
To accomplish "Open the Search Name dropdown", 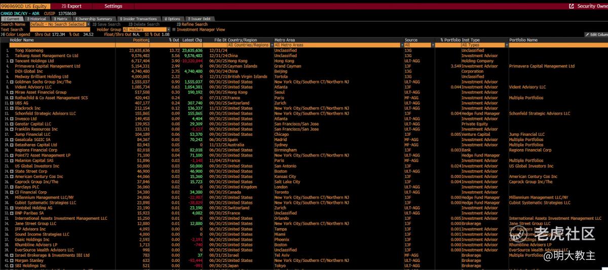I will tap(60, 24).
